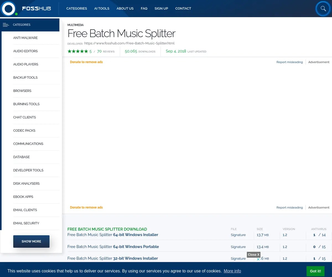
Task: Click upper Donate to remove ads link
Action: tap(86, 62)
